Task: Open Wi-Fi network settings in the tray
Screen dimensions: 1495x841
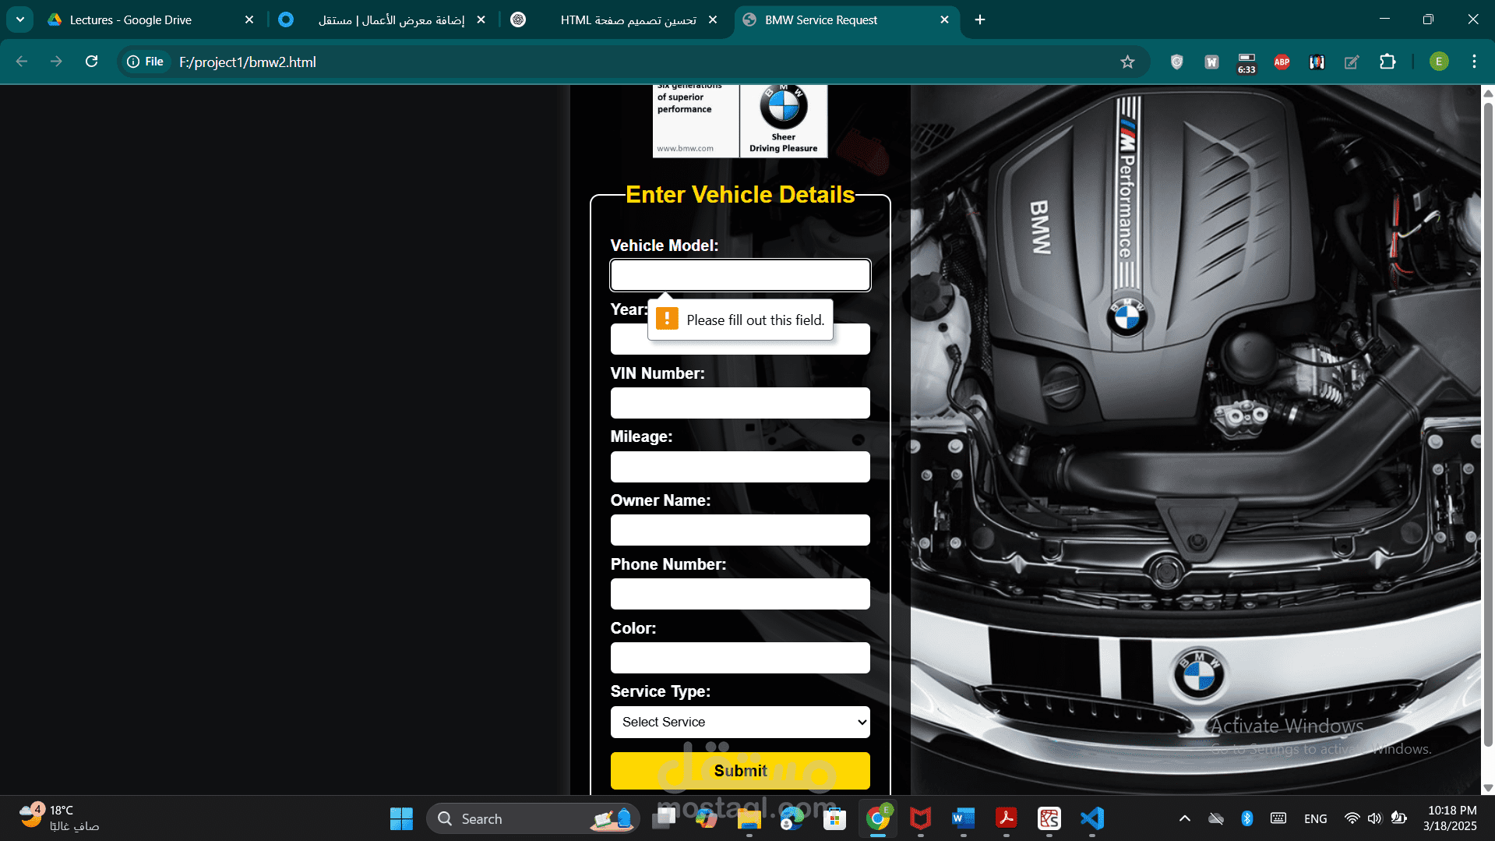Action: tap(1352, 818)
